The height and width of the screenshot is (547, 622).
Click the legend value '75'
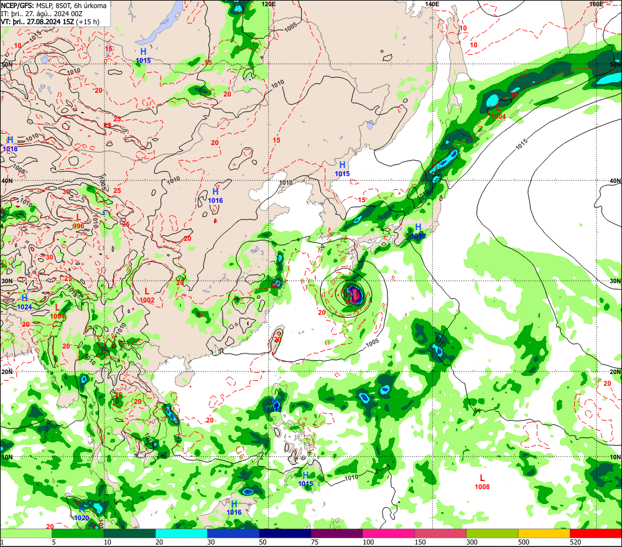[315, 542]
